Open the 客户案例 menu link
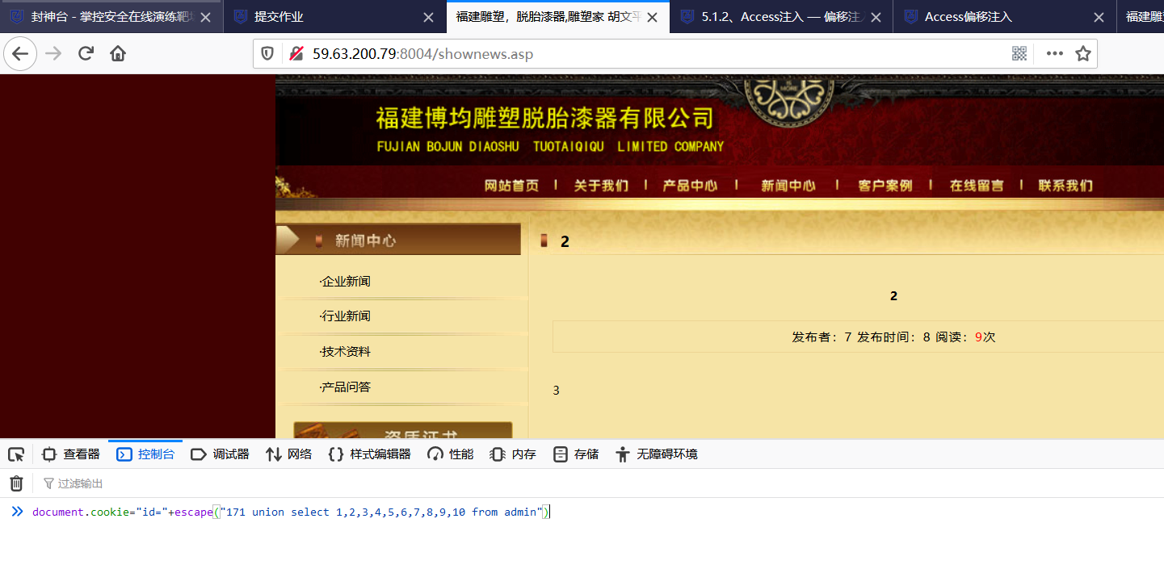The image size is (1164, 573). pos(885,186)
